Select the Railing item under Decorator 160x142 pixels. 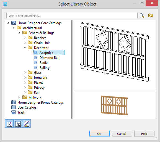pyautogui.click(x=45, y=68)
